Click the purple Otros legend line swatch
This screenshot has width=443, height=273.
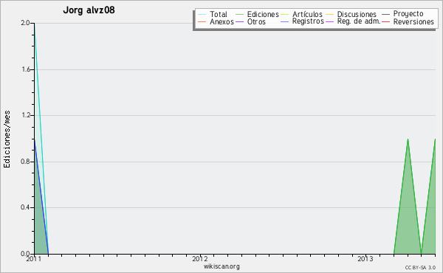coord(239,22)
